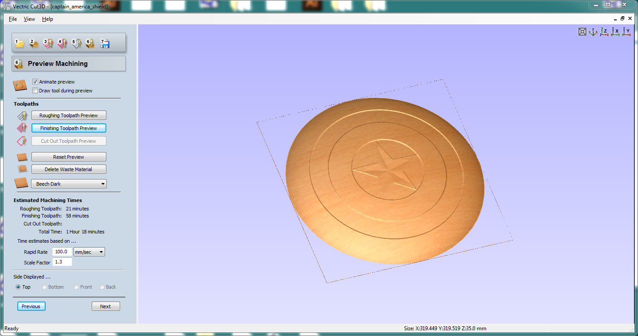Image resolution: width=638 pixels, height=336 pixels.
Task: Restore the inner document window
Action: pos(622,19)
